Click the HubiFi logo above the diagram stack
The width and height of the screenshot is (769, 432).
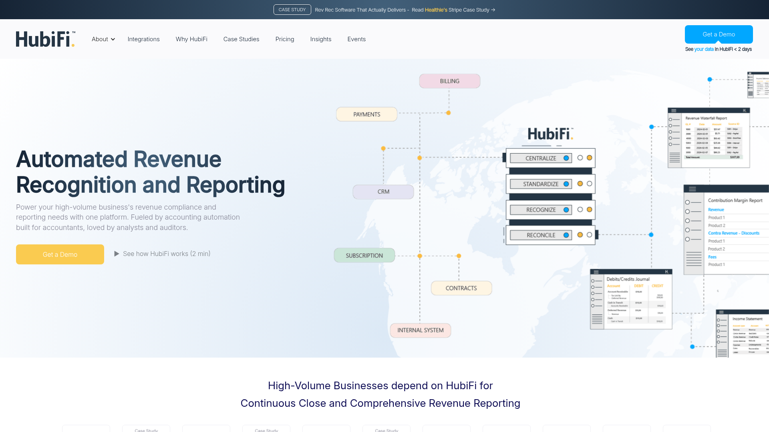[550, 134]
